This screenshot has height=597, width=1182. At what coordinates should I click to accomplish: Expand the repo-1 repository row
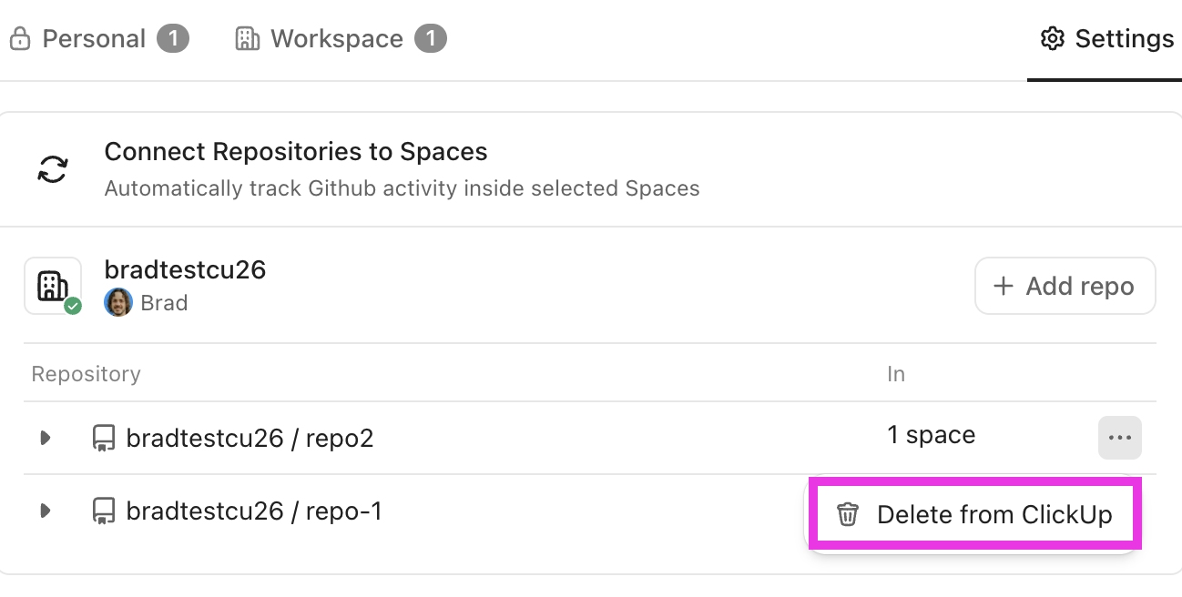pyautogui.click(x=45, y=511)
